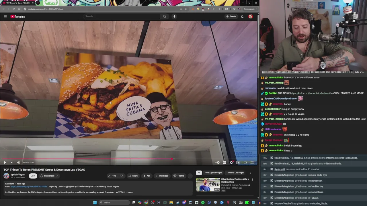The width and height of the screenshot is (367, 206).
Task: Click the search magnifier button
Action: pos(165,16)
